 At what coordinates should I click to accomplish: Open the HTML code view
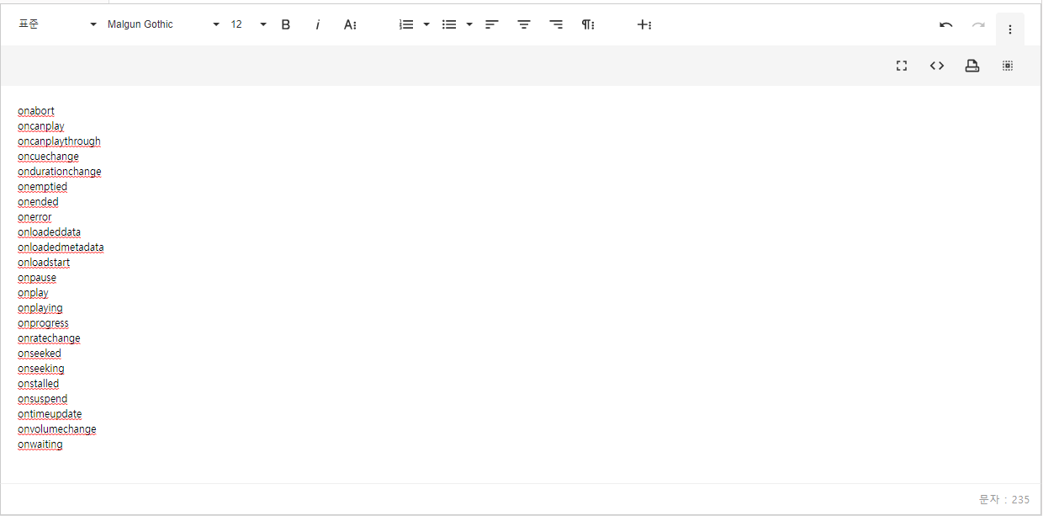coord(937,66)
